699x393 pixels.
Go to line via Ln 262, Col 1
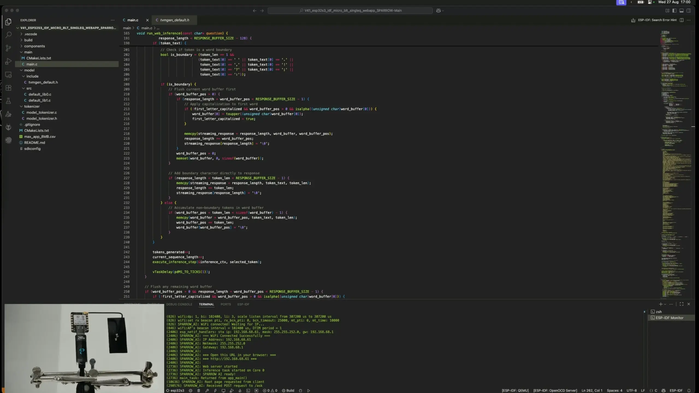point(592,391)
